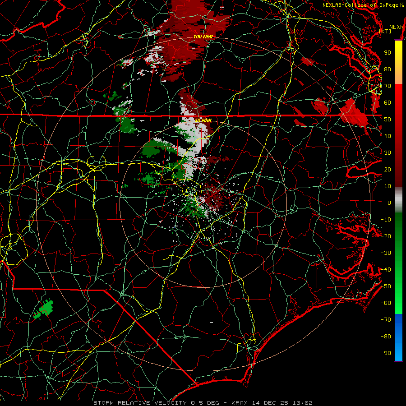The image size is (406, 406).
Task: Click the positive 60 scale label
Action: click(x=388, y=102)
